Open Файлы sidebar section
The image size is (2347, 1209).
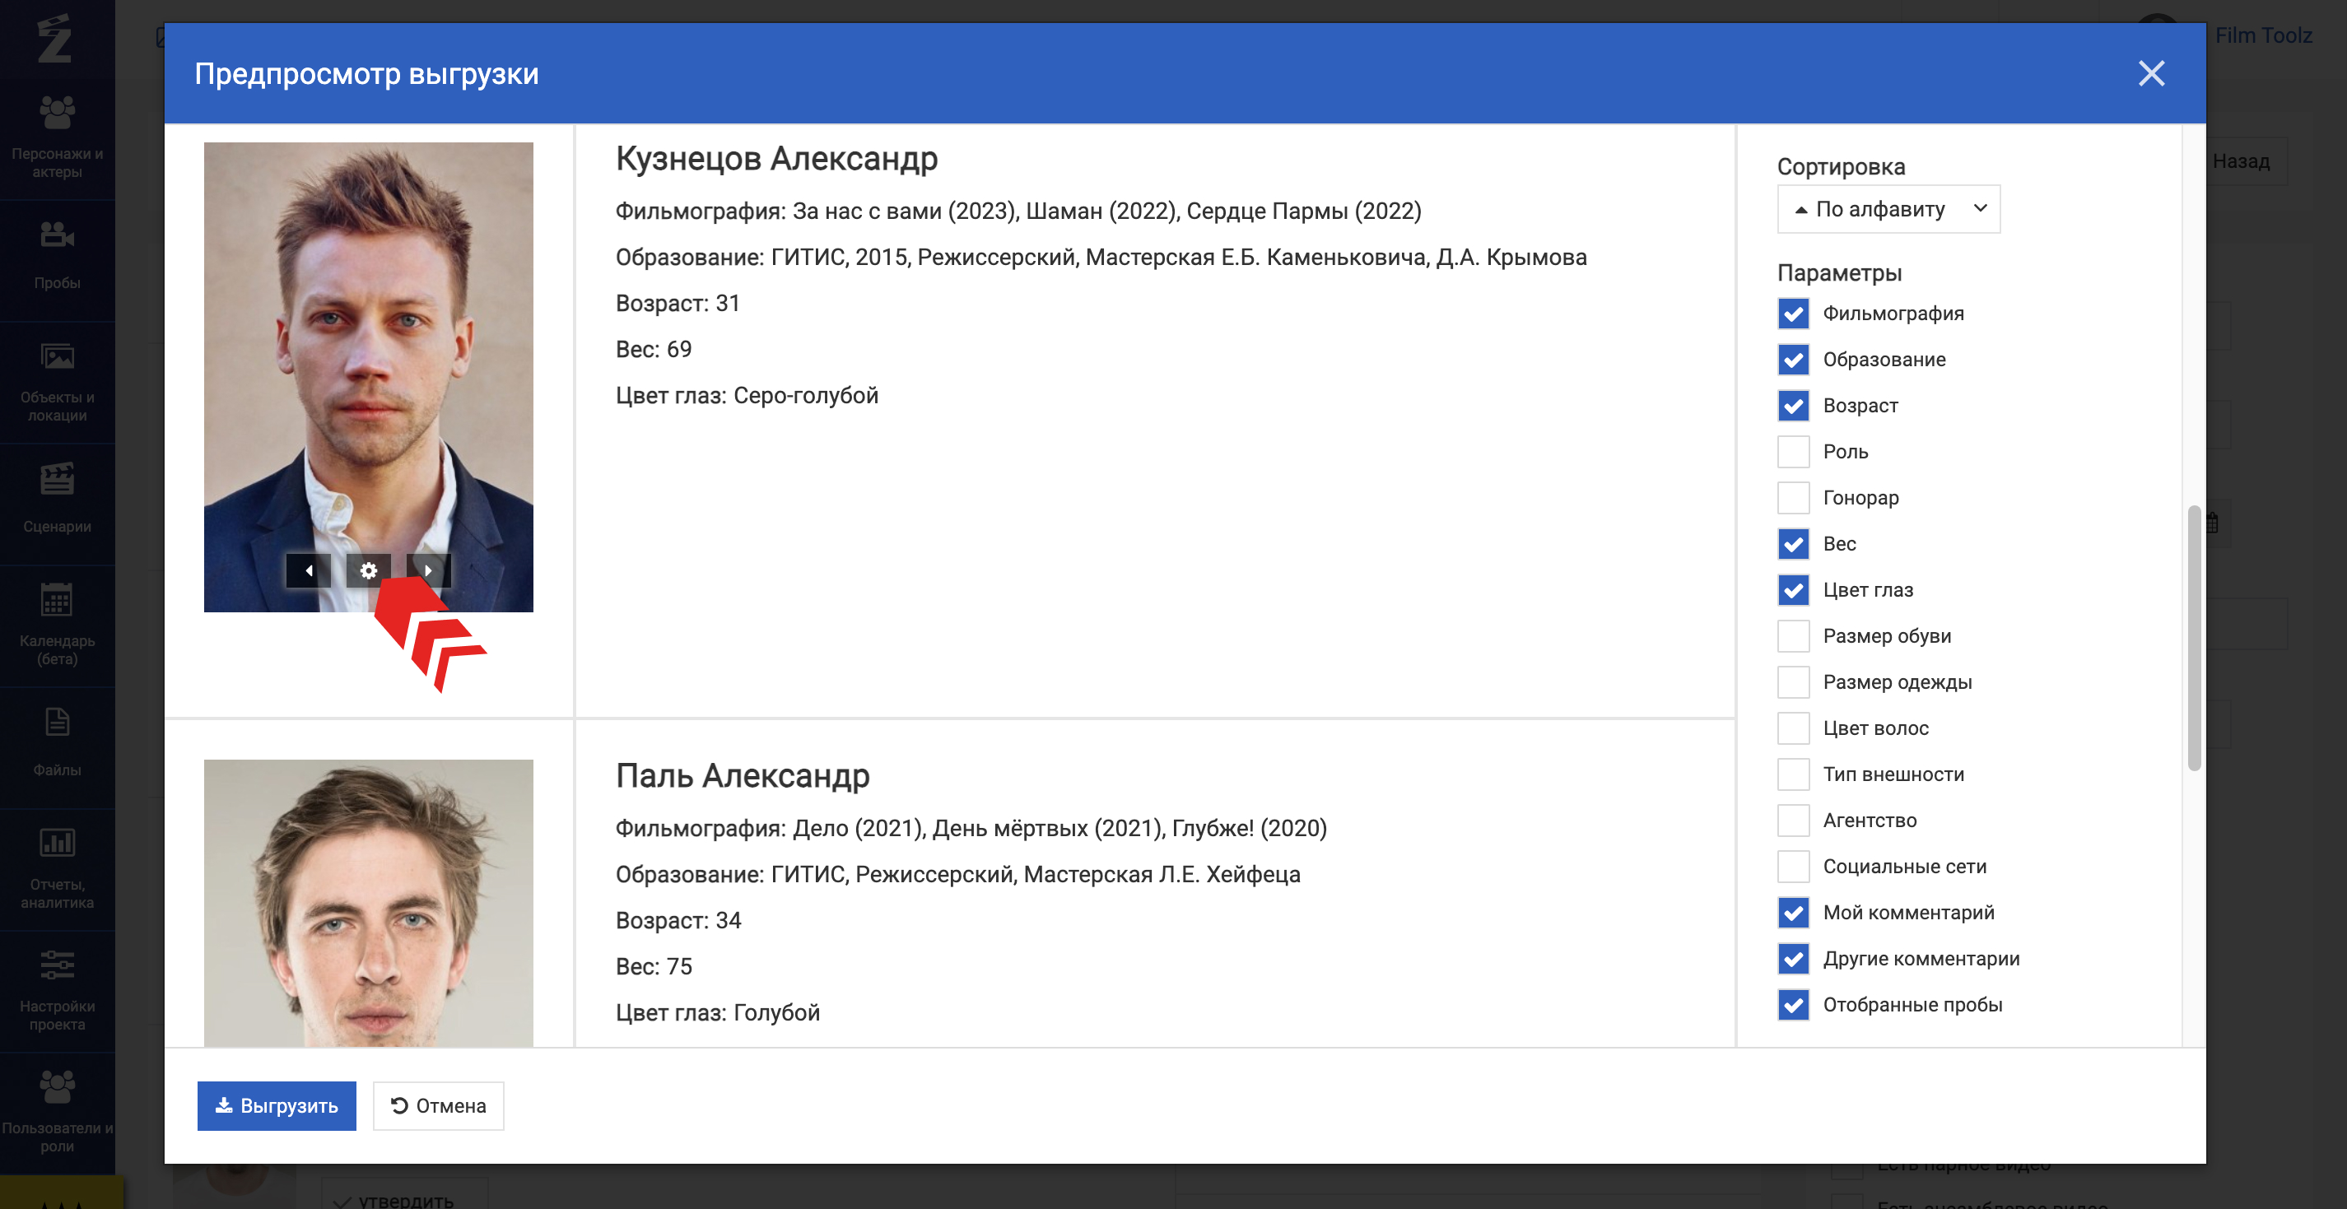(x=58, y=746)
